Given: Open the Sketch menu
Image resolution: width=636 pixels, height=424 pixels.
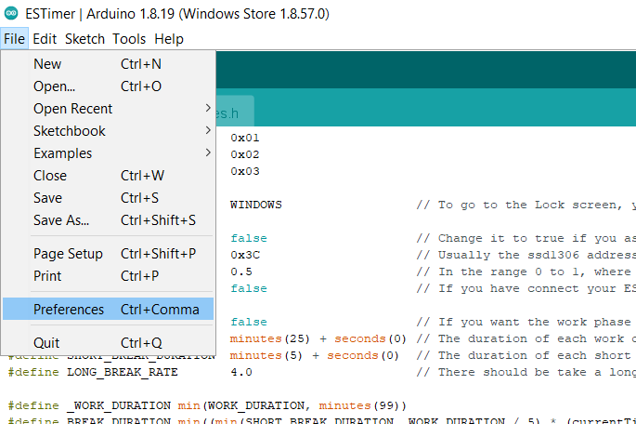Looking at the screenshot, I should click(84, 39).
